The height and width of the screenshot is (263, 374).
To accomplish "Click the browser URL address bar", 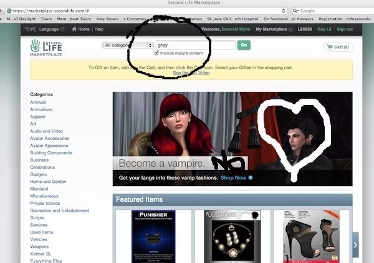I will click(146, 11).
